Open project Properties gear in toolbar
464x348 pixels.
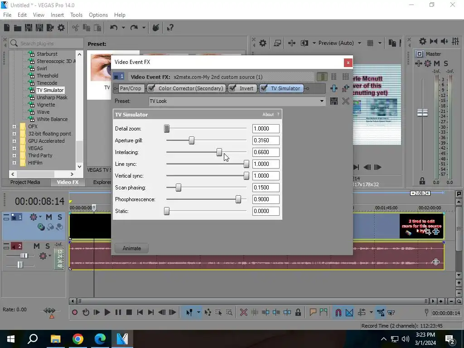pos(61,28)
